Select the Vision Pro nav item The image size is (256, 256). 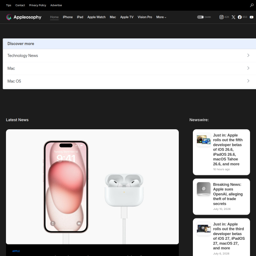[x=145, y=17]
